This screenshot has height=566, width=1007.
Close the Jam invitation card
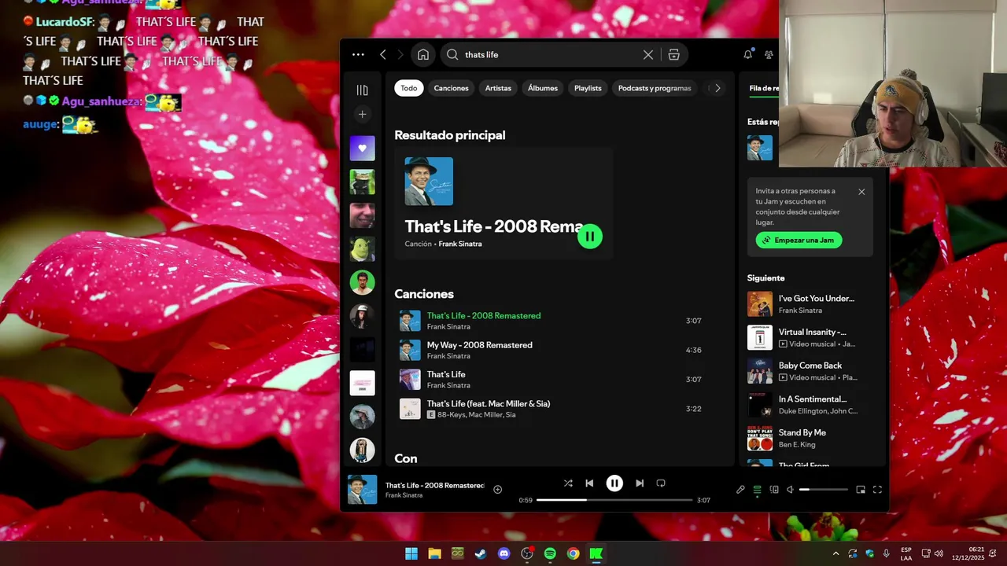pyautogui.click(x=861, y=192)
